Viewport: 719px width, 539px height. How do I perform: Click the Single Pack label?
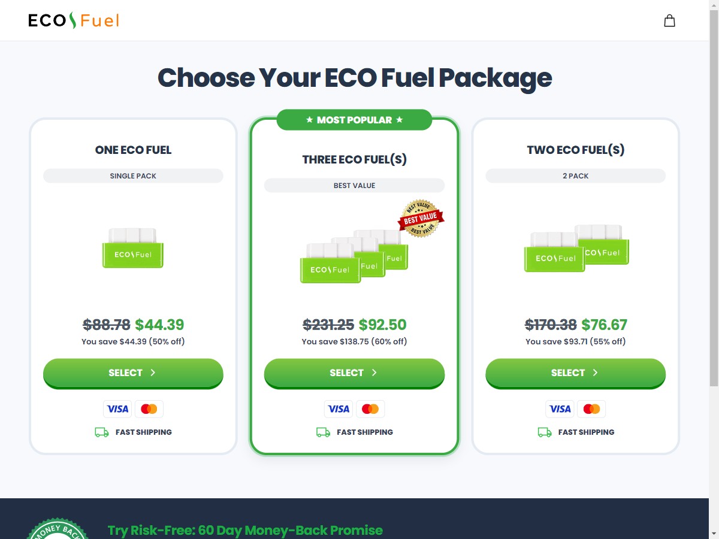[133, 176]
